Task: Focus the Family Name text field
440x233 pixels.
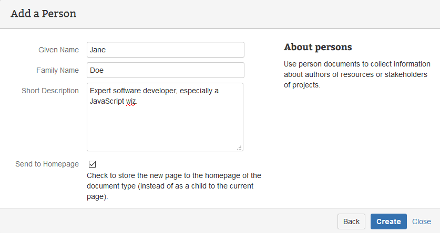Action: point(165,70)
